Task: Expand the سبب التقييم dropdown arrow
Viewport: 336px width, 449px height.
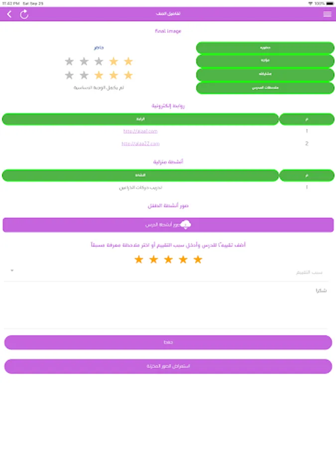Action: 12,271
